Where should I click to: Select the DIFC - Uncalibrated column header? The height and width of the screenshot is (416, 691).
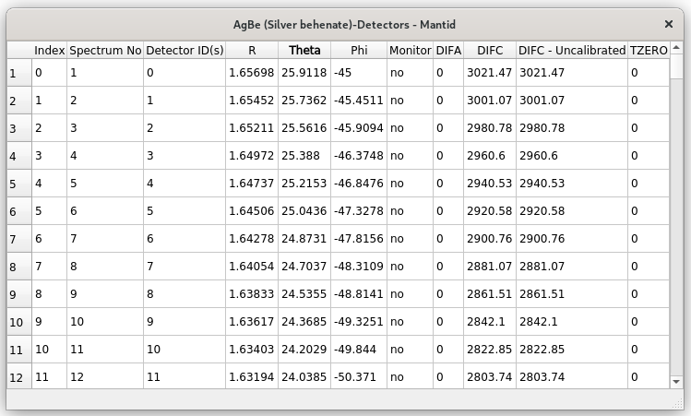coord(571,50)
